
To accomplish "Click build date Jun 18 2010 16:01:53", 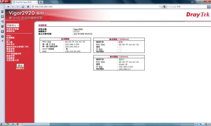I will tap(83, 34).
